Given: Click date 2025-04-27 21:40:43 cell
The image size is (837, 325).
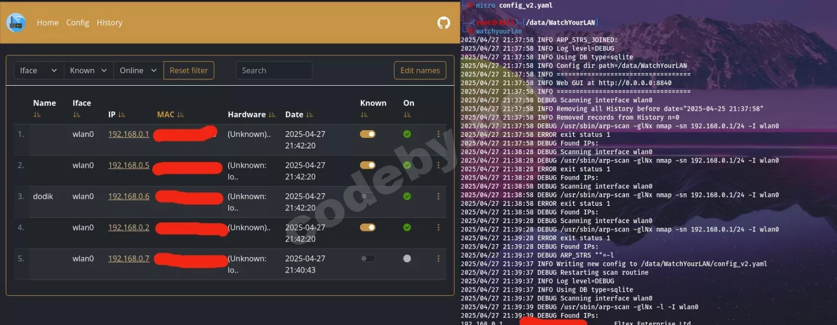Looking at the screenshot, I should (x=305, y=264).
